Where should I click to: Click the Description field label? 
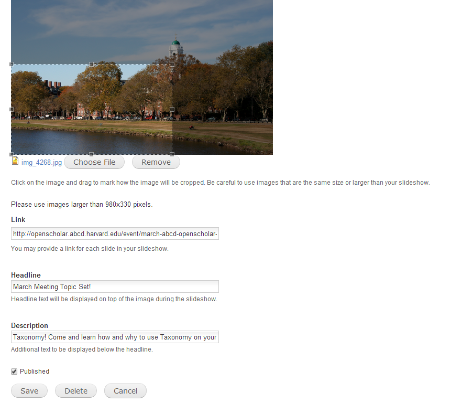(x=29, y=326)
